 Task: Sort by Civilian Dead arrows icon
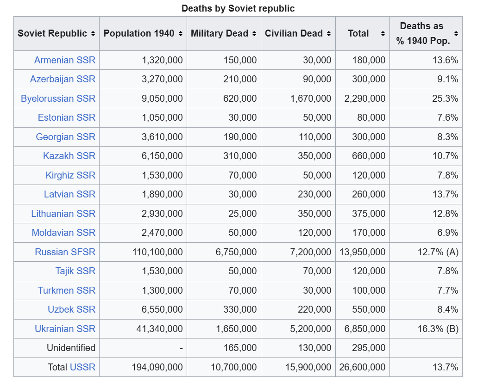pyautogui.click(x=328, y=34)
